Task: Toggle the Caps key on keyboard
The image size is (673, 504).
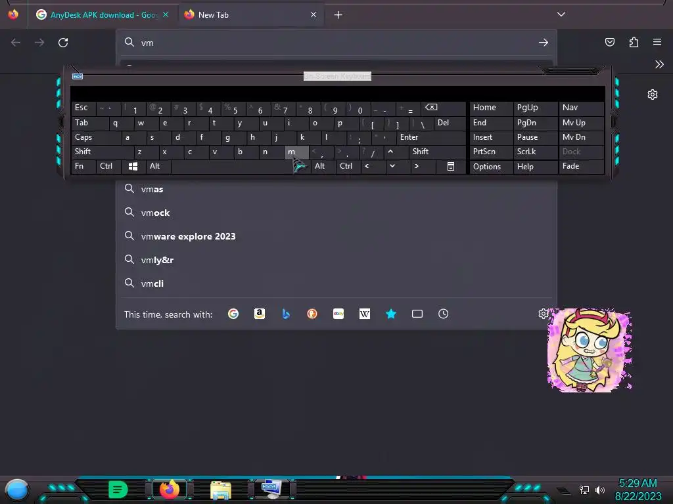Action: click(95, 137)
